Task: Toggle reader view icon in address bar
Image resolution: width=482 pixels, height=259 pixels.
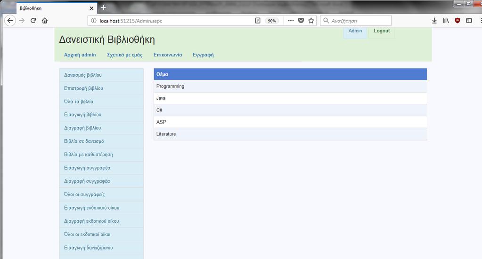Action: pyautogui.click(x=258, y=21)
